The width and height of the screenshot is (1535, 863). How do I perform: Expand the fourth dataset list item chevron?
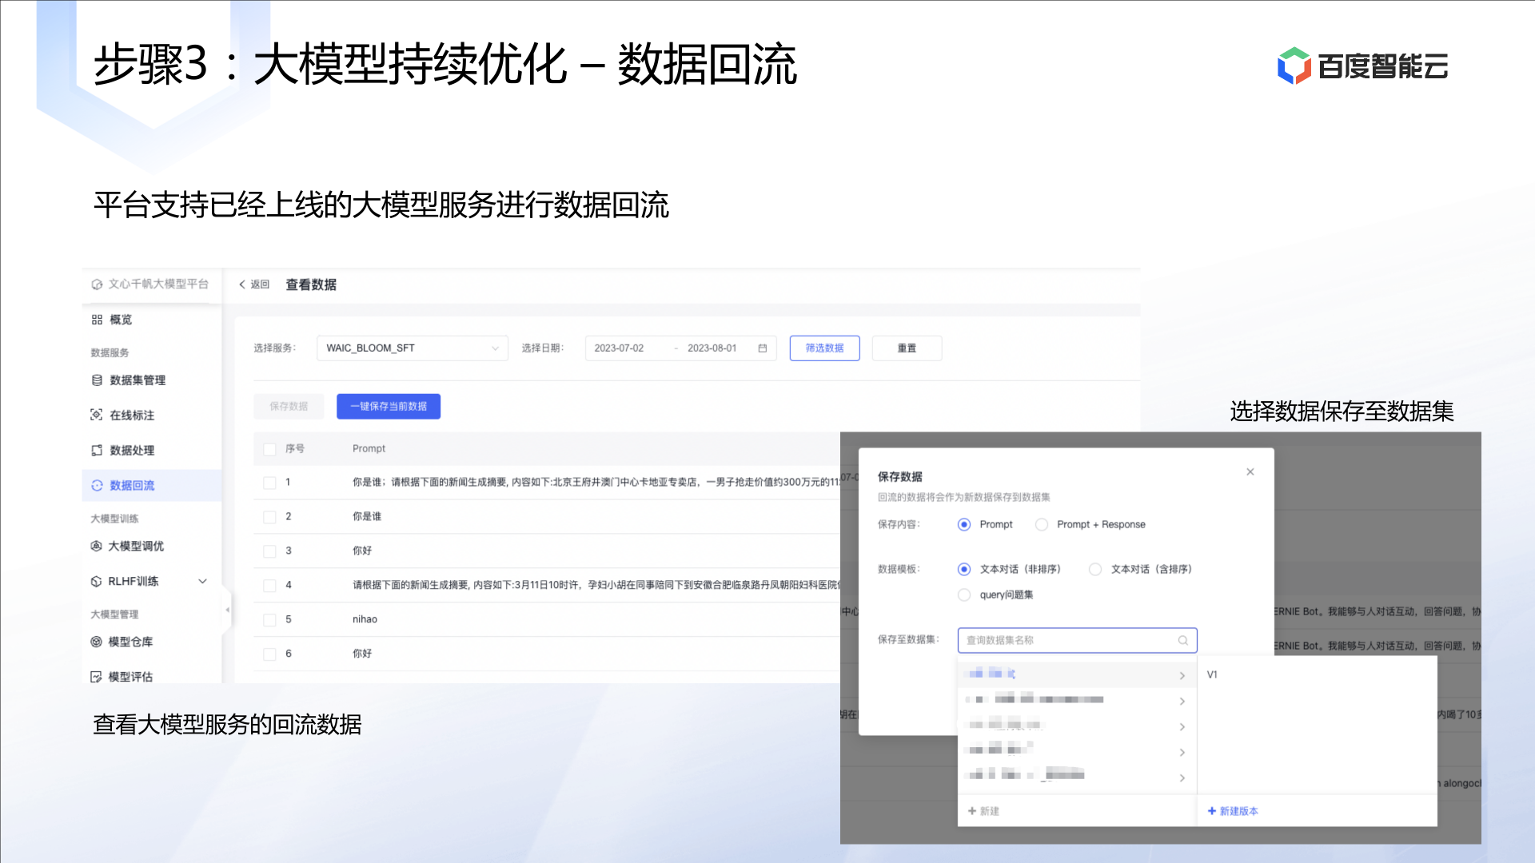(x=1182, y=753)
